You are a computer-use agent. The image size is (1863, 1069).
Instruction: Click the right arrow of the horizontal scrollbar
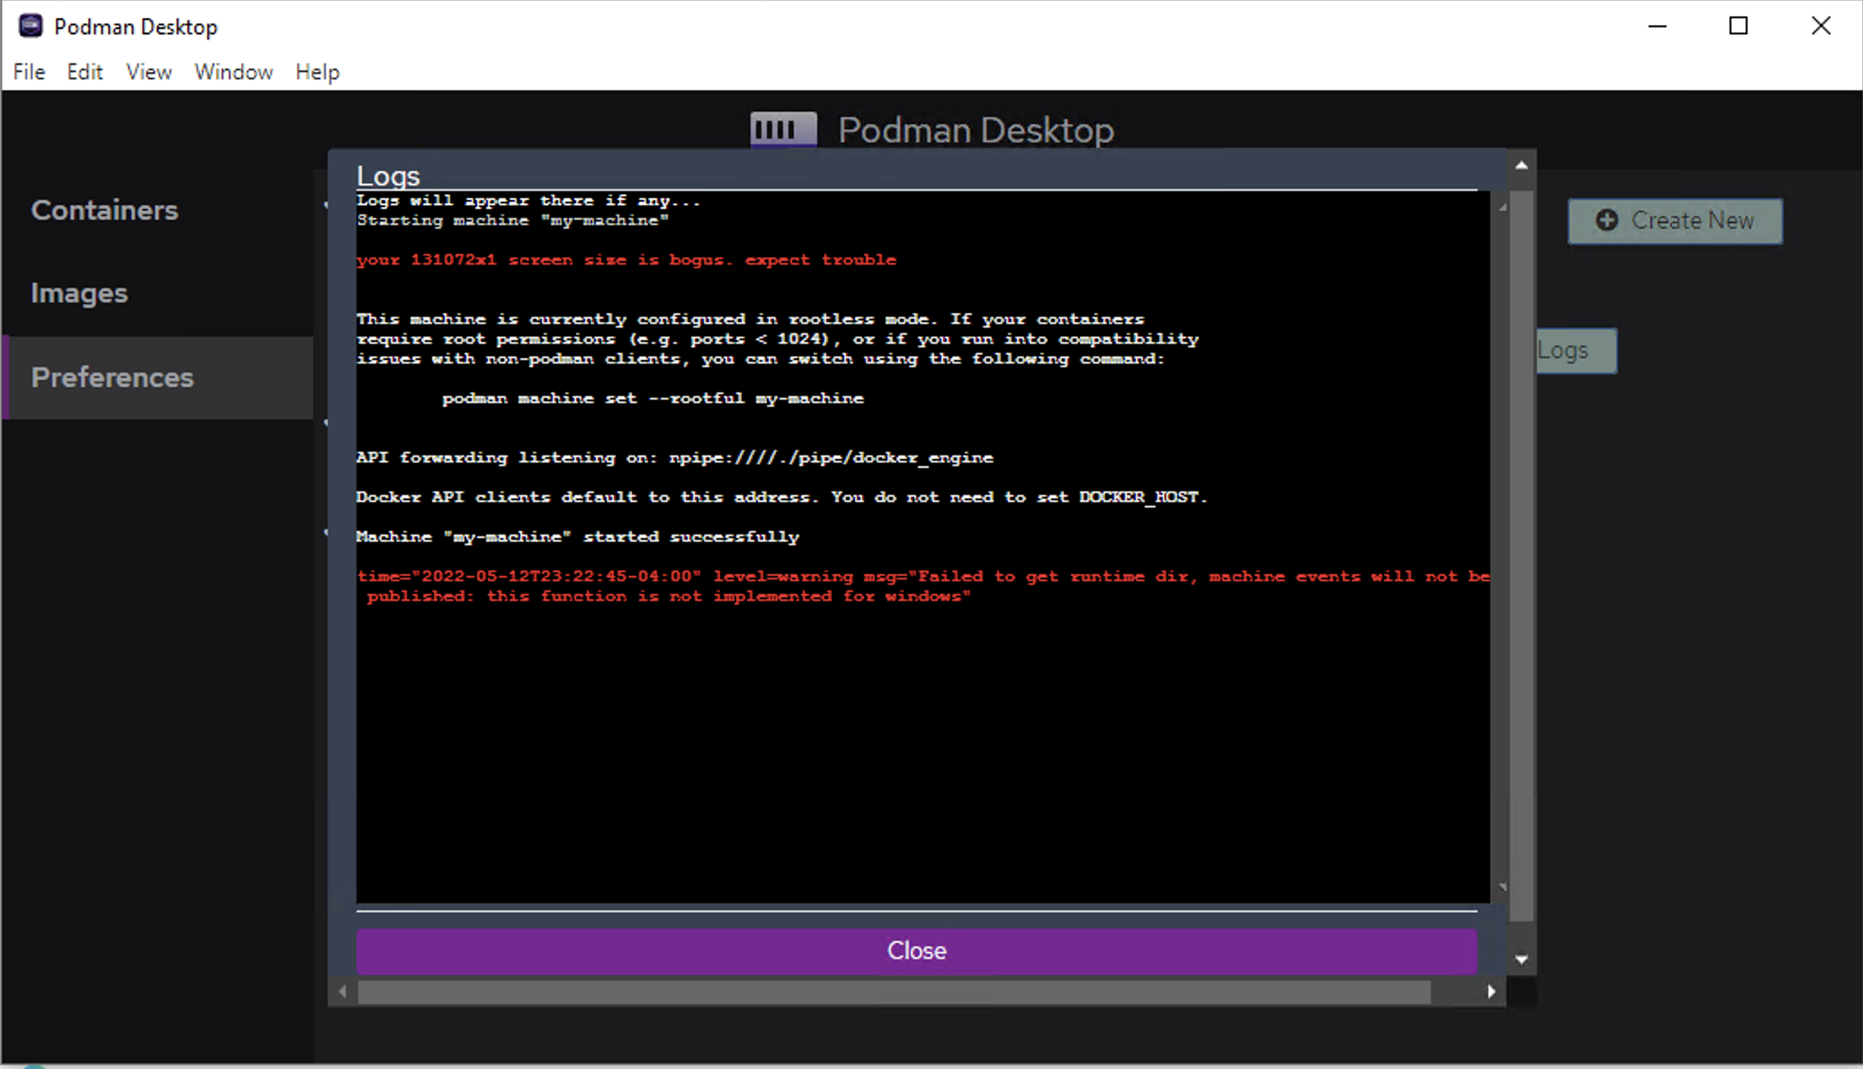[x=1492, y=991]
